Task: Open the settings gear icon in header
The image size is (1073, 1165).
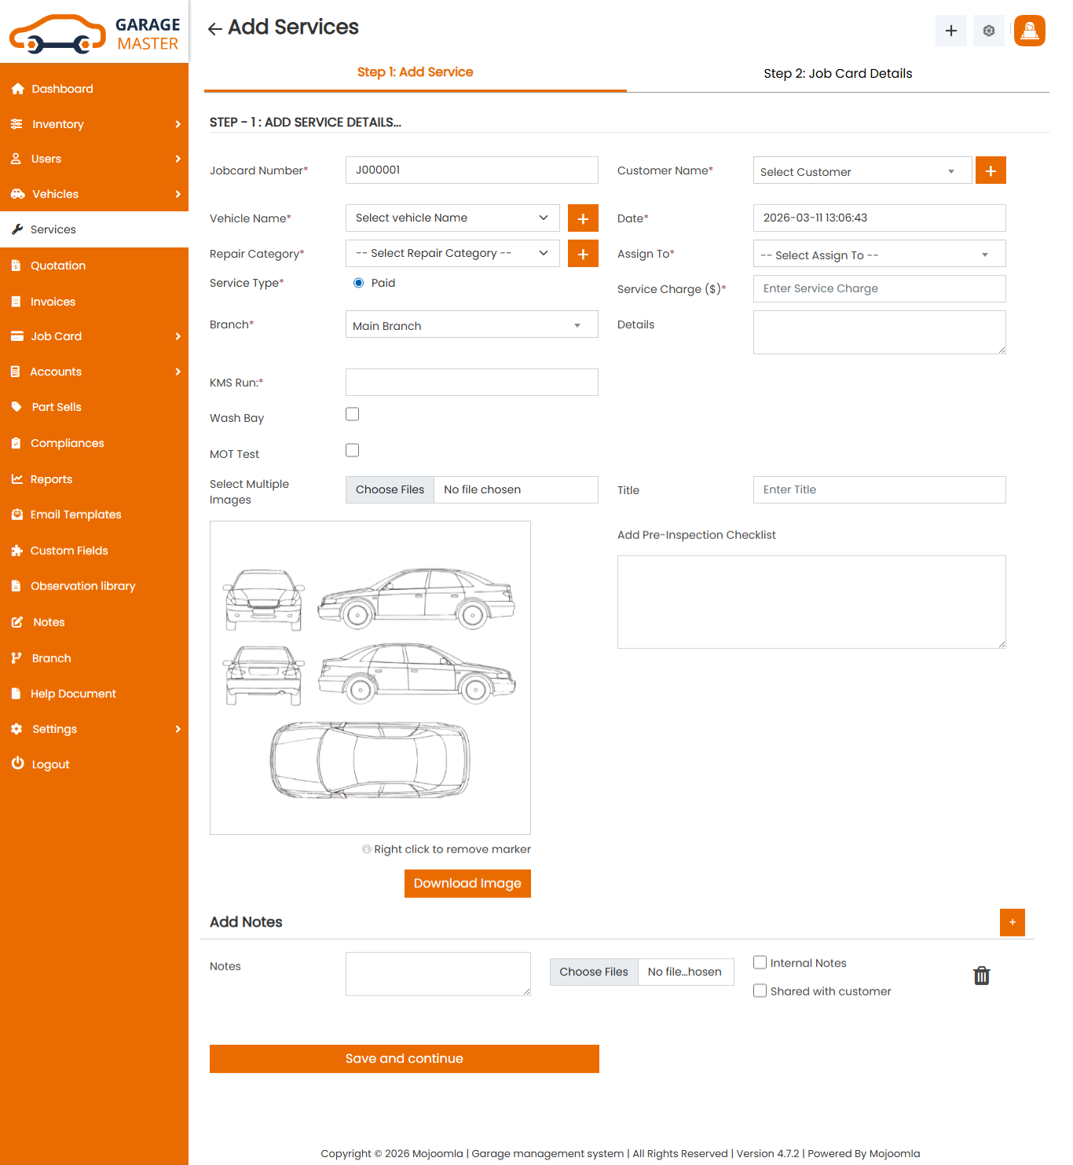Action: [988, 31]
